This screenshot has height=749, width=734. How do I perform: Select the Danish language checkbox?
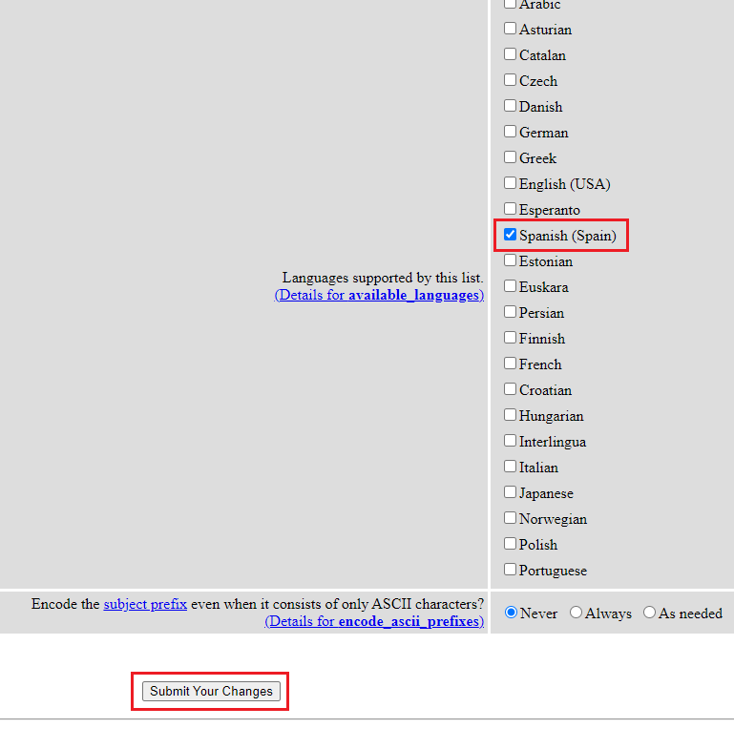tap(511, 106)
